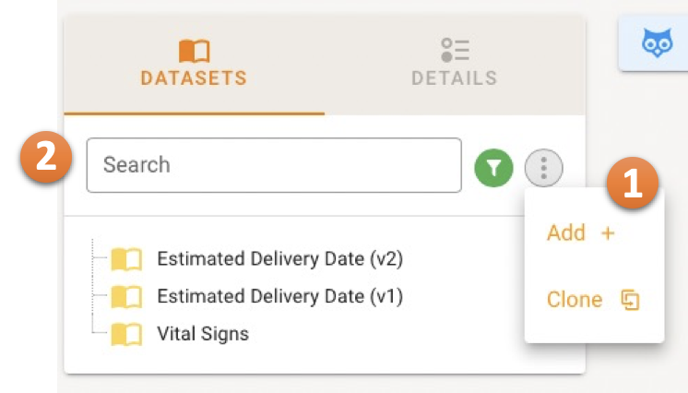Click book icon for Estimated Delivery Date (v1)
The height and width of the screenshot is (393, 688).
(126, 297)
